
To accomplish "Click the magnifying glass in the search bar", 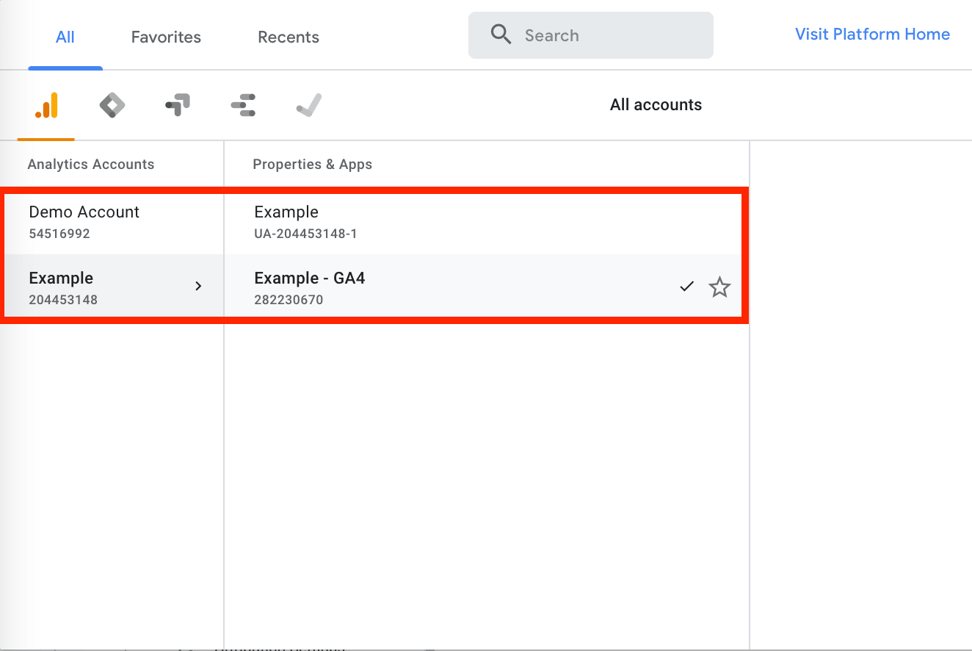I will pos(501,35).
